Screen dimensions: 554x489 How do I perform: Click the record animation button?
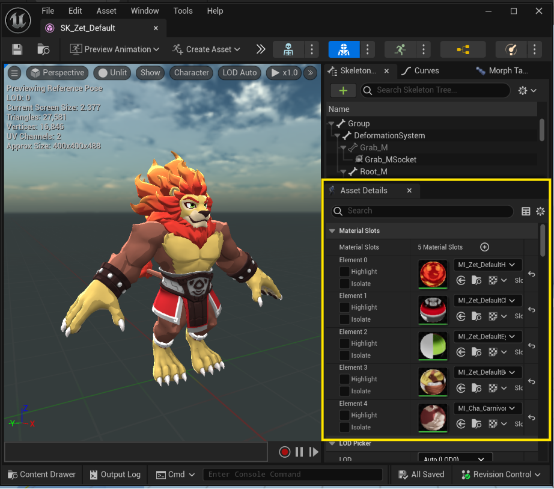tap(284, 452)
